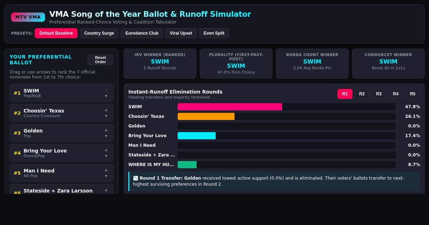Click the 47.8% SWIM percentage

pyautogui.click(x=413, y=107)
